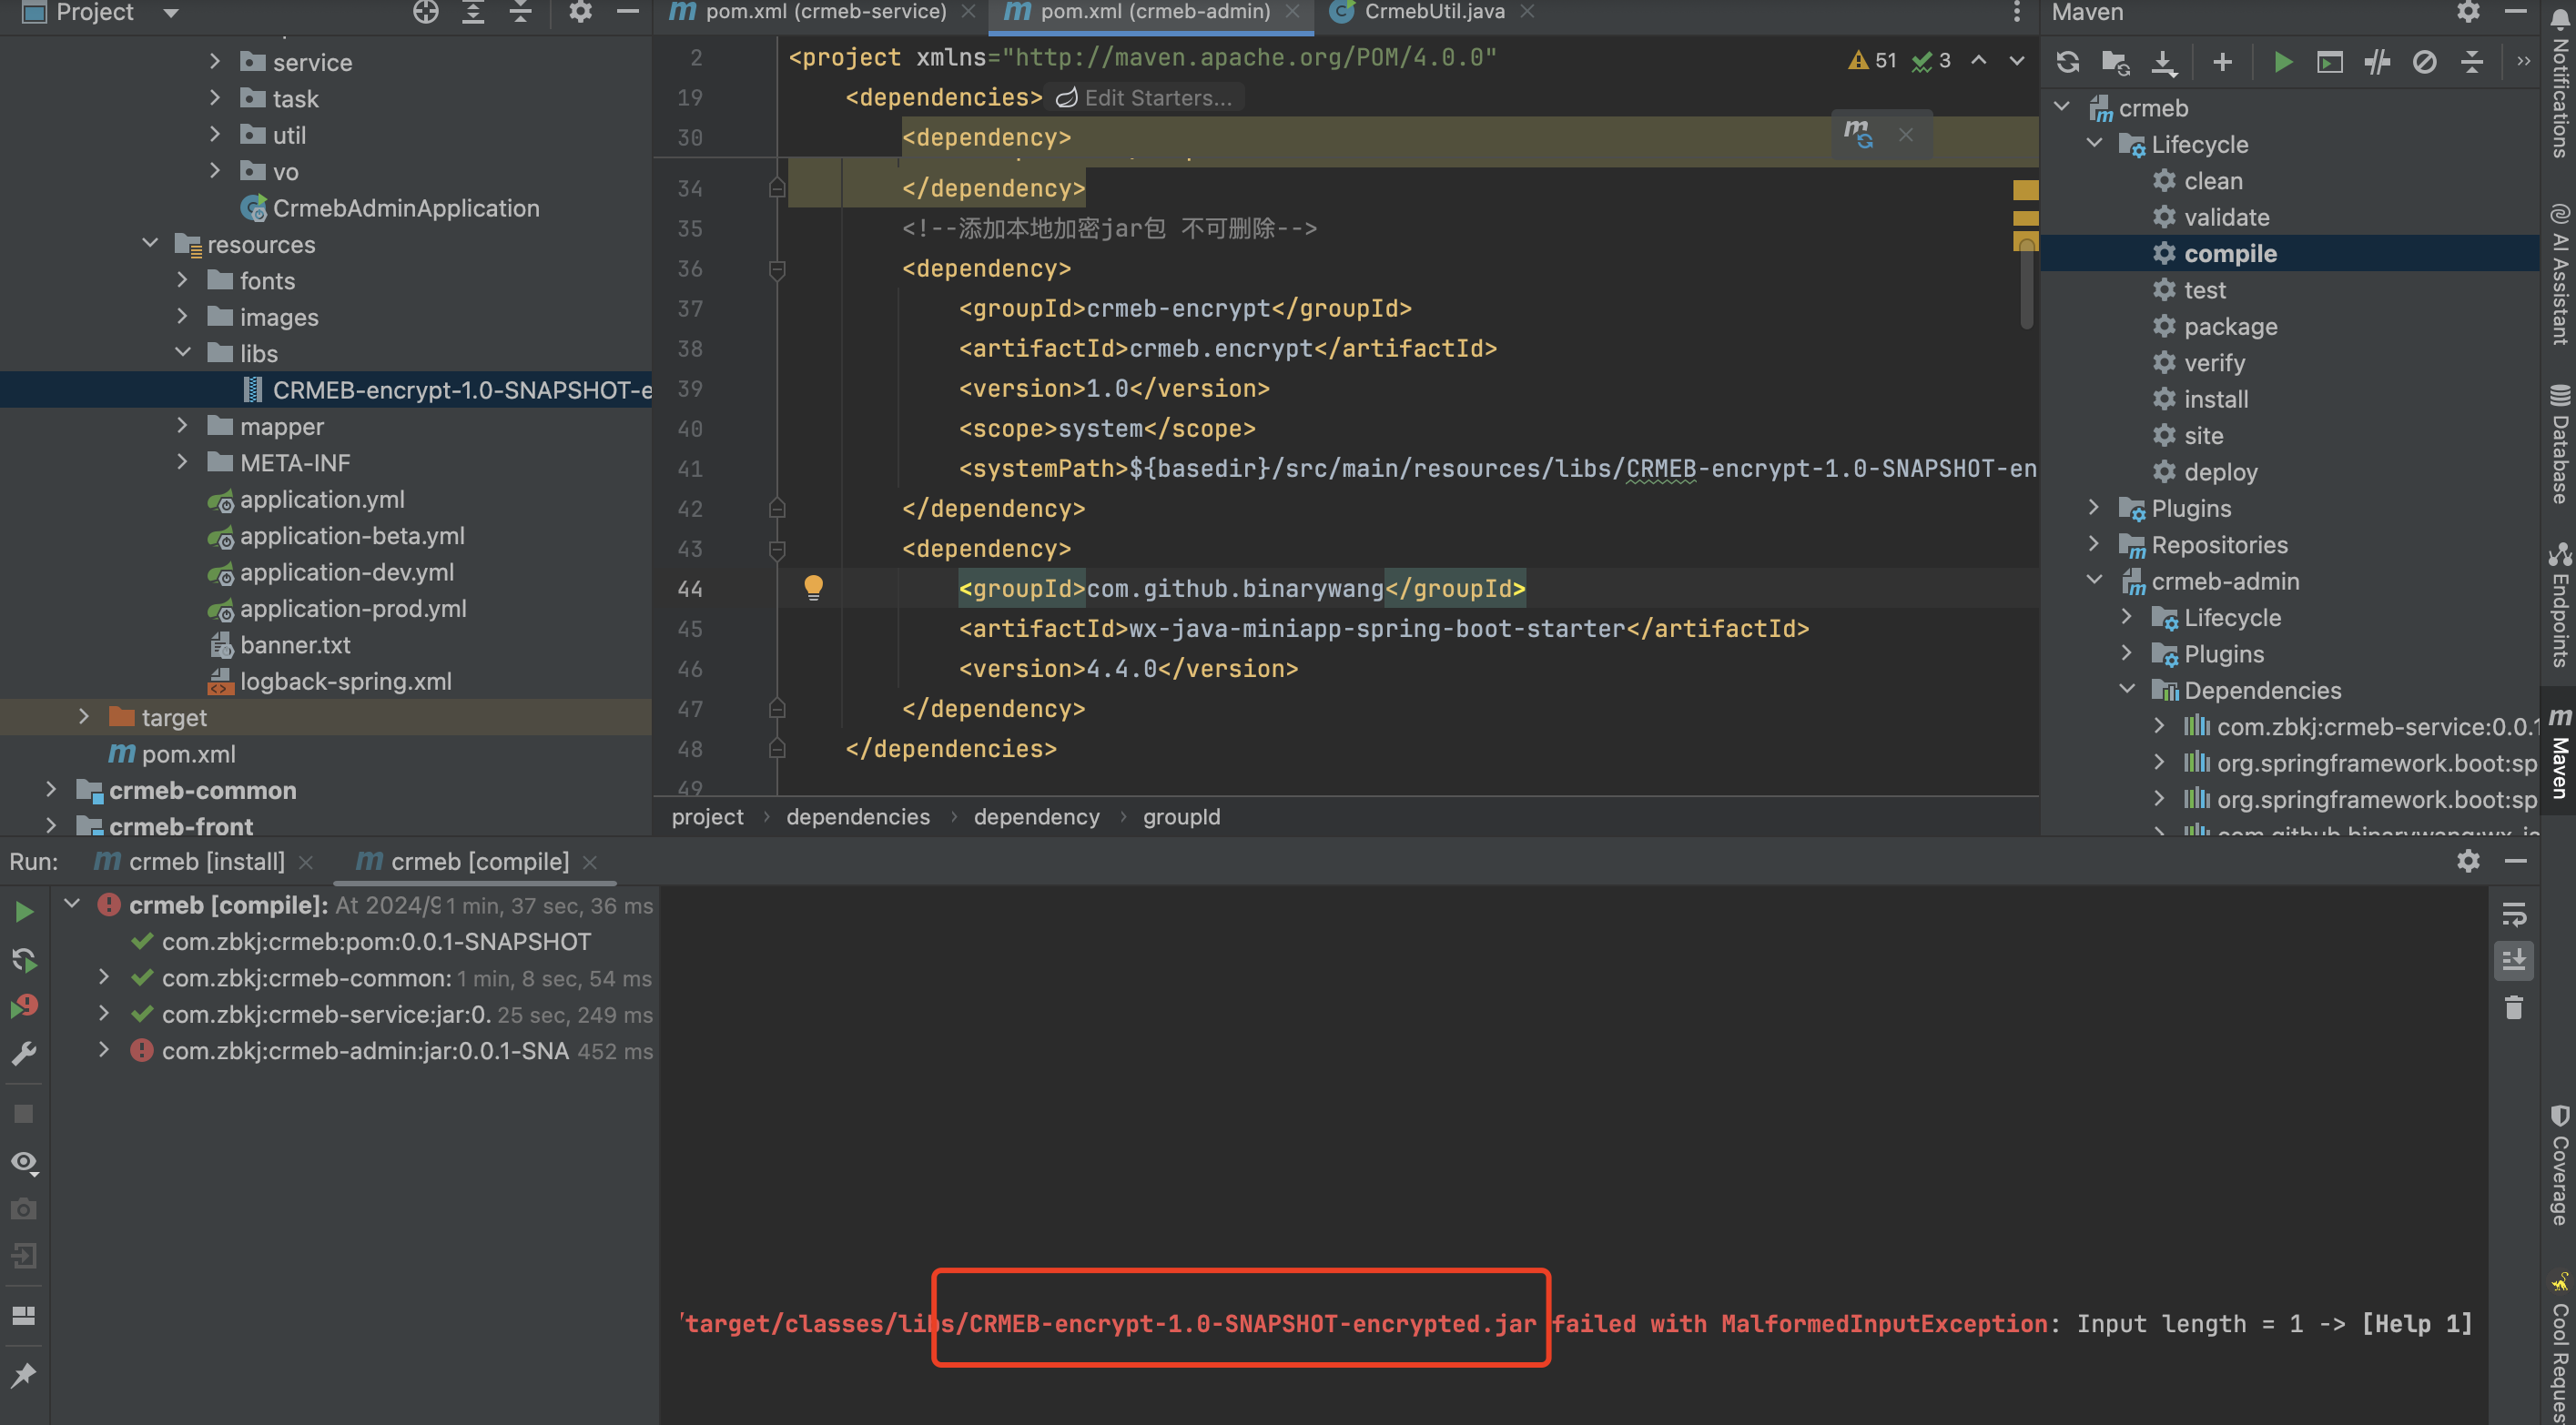Image resolution: width=2576 pixels, height=1425 pixels.
Task: Click the editor vertical scrollbar
Action: [x=2026, y=282]
